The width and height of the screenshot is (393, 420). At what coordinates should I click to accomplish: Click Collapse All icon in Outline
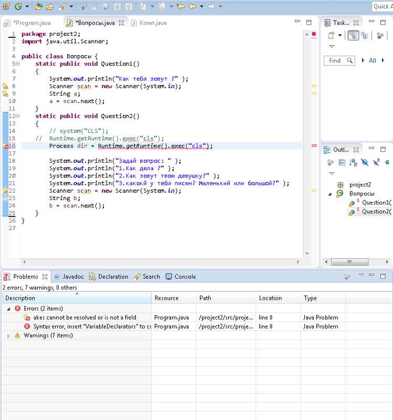click(342, 163)
